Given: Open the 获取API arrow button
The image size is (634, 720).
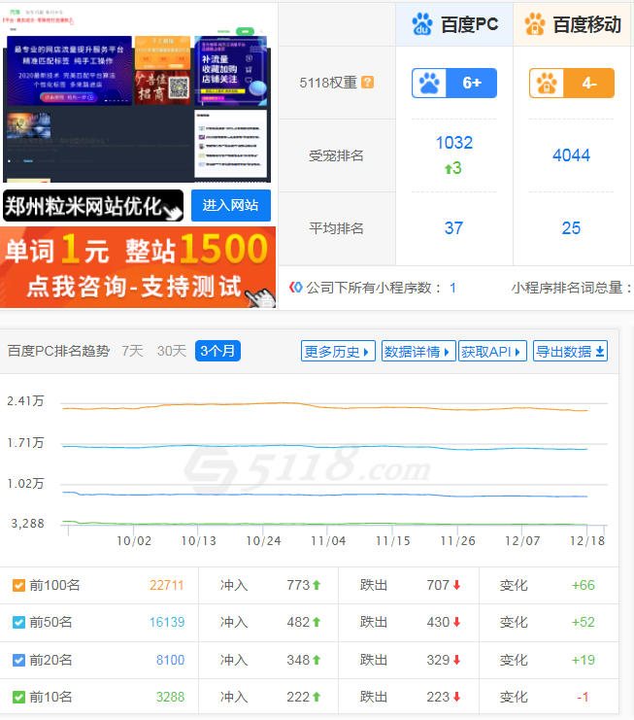Looking at the screenshot, I should point(492,352).
